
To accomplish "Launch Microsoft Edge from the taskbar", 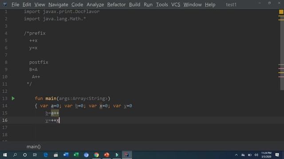I will 45,155.
